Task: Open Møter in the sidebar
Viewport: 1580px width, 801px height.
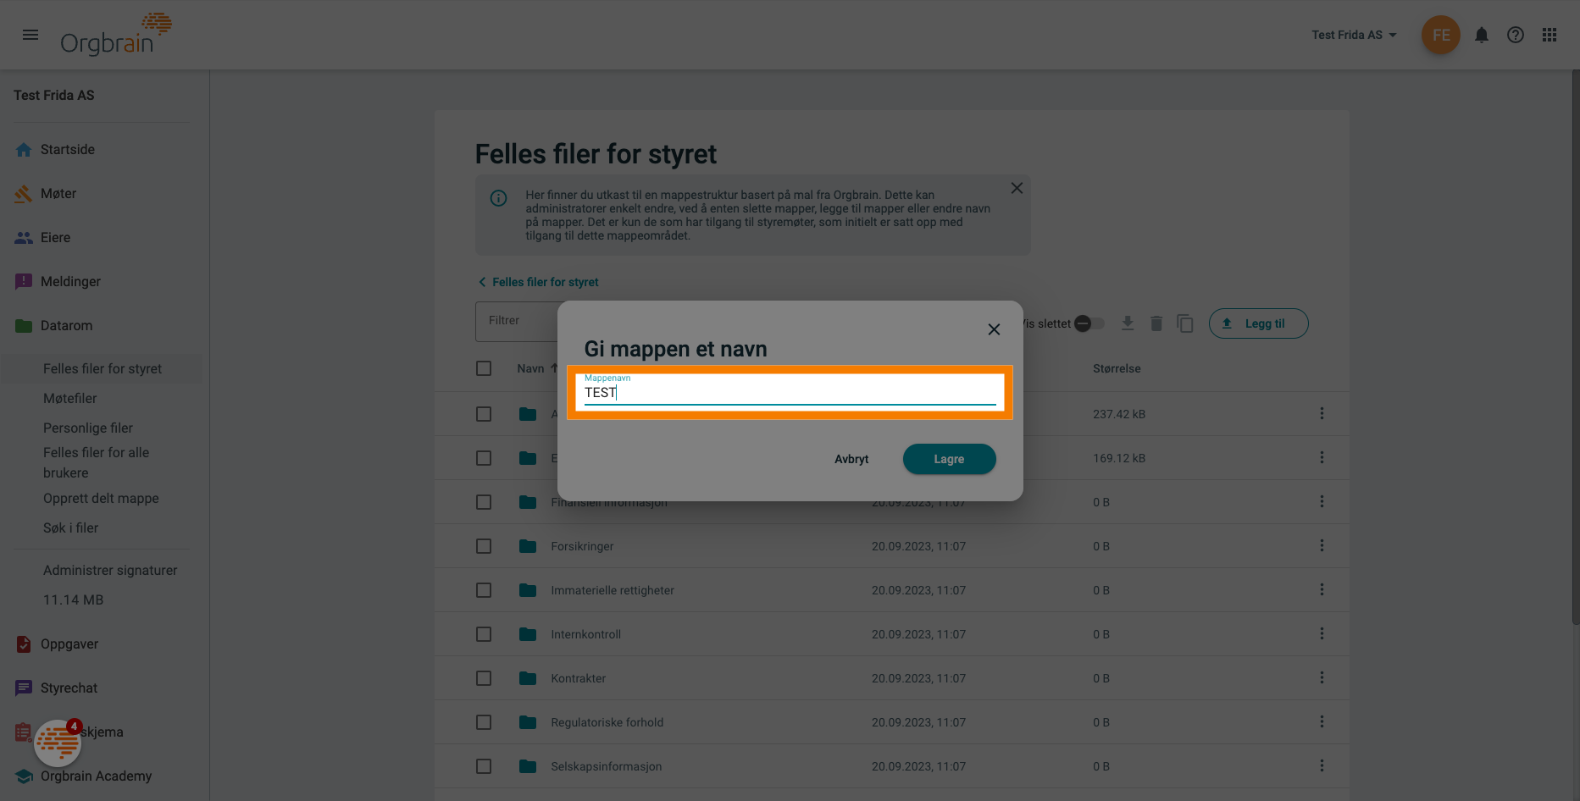Action: [58, 193]
